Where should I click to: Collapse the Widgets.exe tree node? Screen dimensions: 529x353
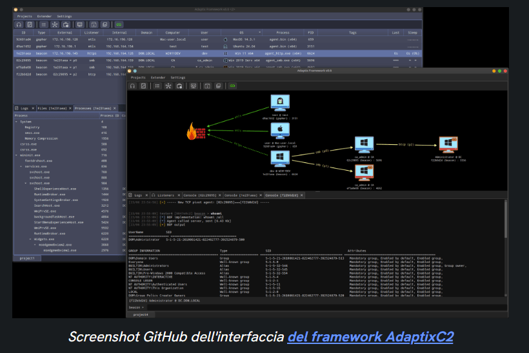point(30,239)
